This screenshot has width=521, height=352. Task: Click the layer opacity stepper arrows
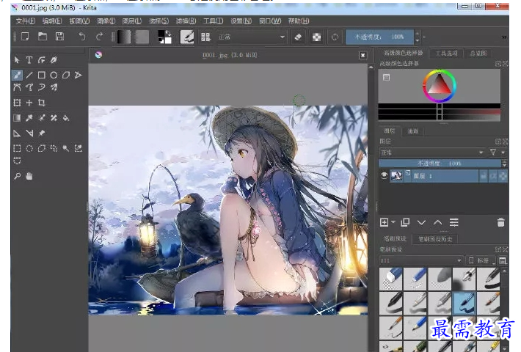[x=504, y=164]
